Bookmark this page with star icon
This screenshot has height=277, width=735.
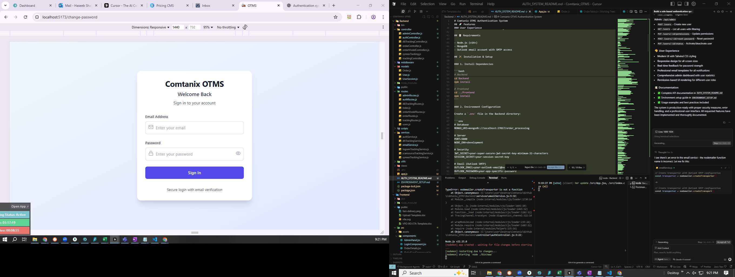pos(336,17)
